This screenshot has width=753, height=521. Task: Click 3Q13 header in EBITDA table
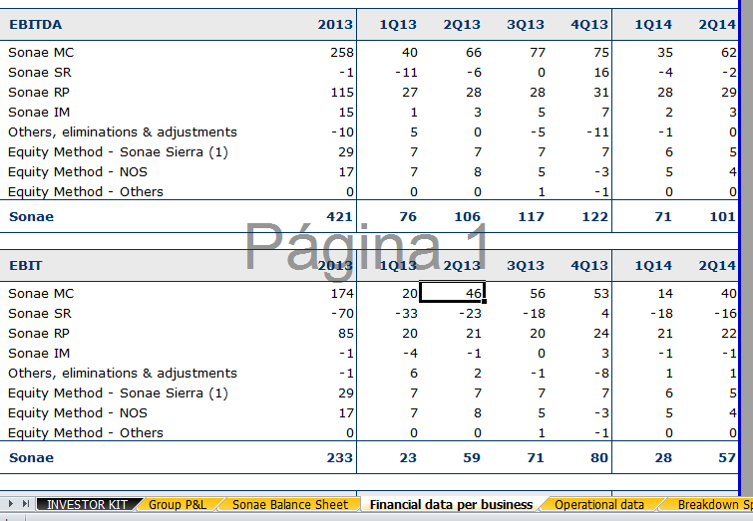[x=526, y=25]
